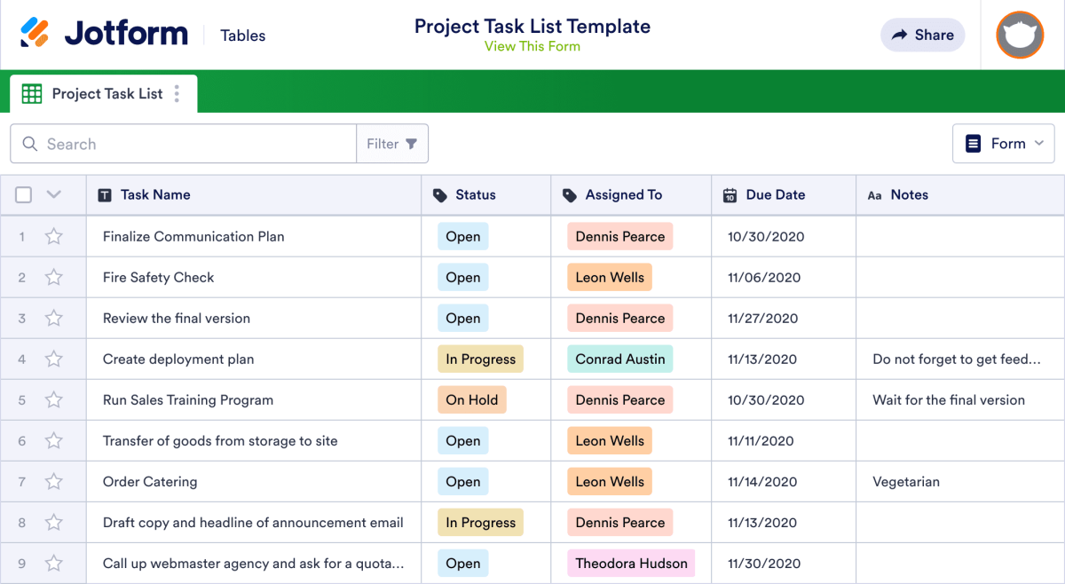The height and width of the screenshot is (584, 1065).
Task: Click the Jotform logo icon
Action: tap(37, 32)
